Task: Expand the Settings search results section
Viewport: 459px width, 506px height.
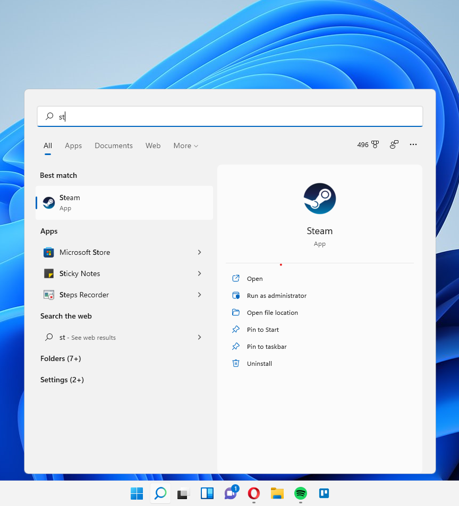Action: [x=62, y=380]
